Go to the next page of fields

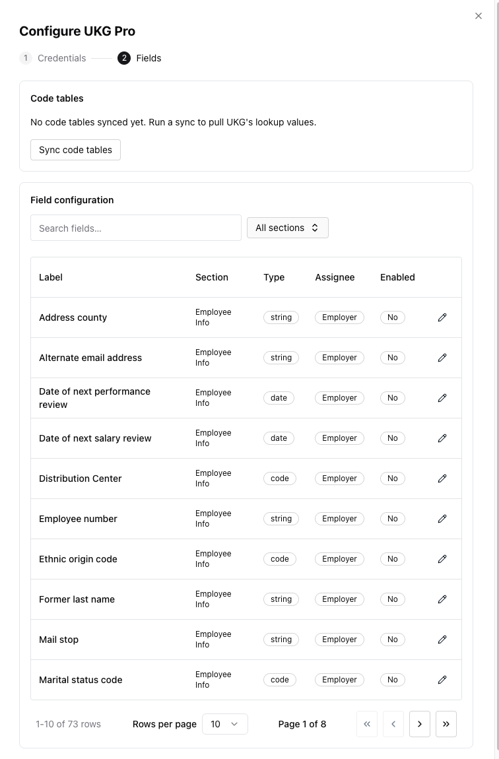tap(420, 724)
